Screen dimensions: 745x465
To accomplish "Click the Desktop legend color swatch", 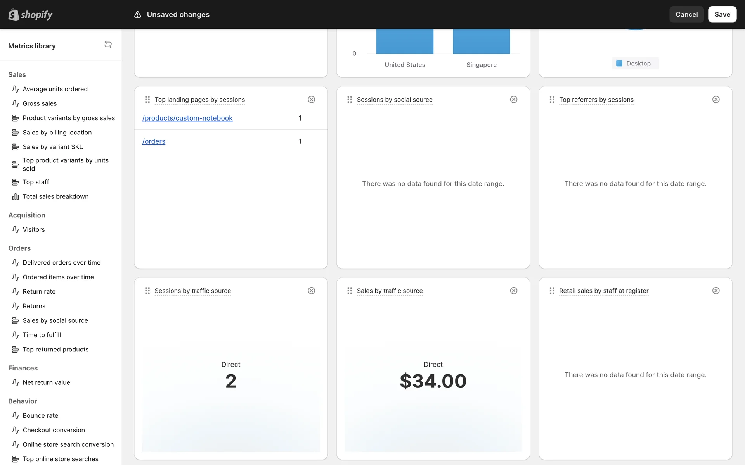I will (619, 64).
